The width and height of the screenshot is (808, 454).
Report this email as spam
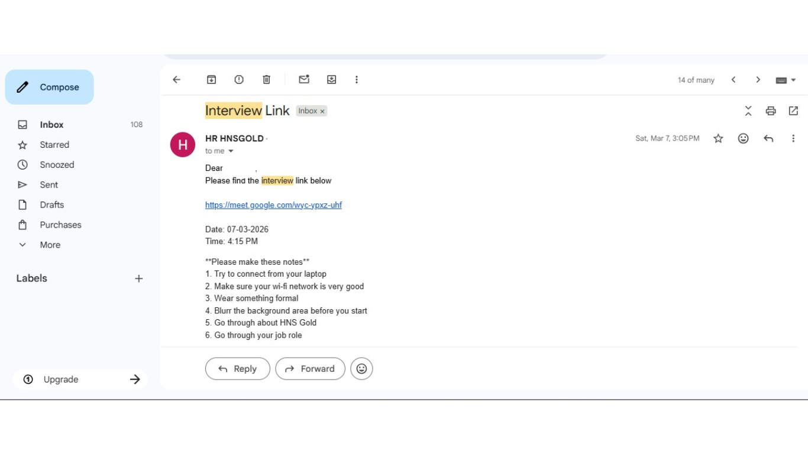point(239,80)
